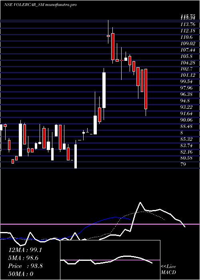The height and width of the screenshot is (280, 200).
Task: Click the 99.54 price axis label
Action: pyautogui.click(x=186, y=82)
